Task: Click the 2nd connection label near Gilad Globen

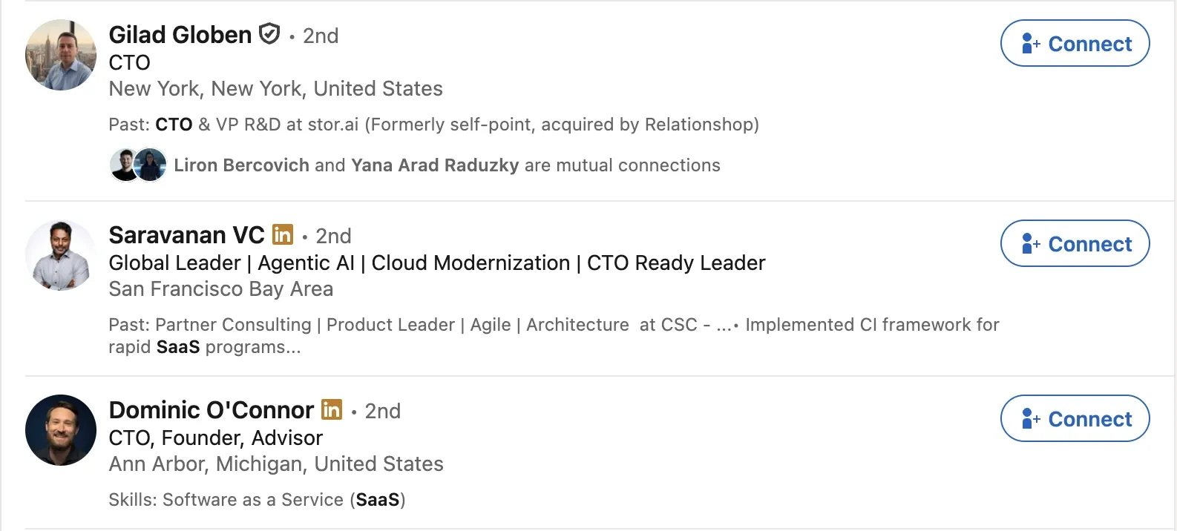Action: 320,36
